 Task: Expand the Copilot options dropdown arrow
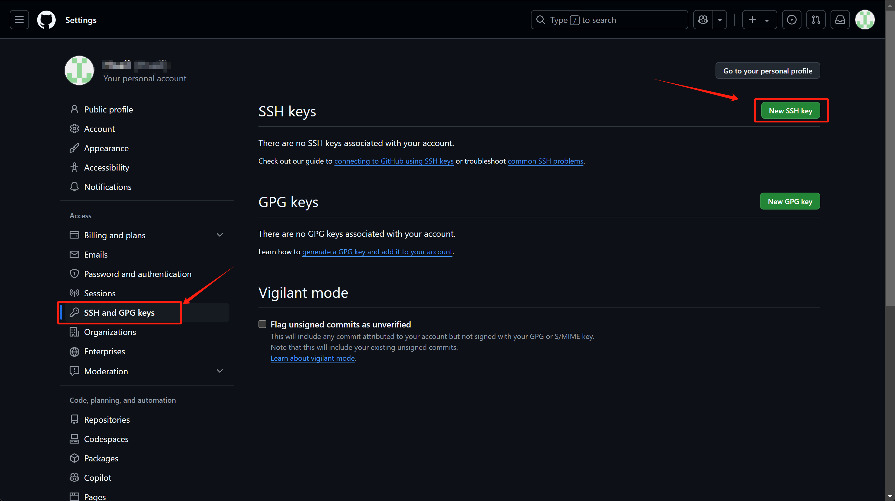(720, 20)
